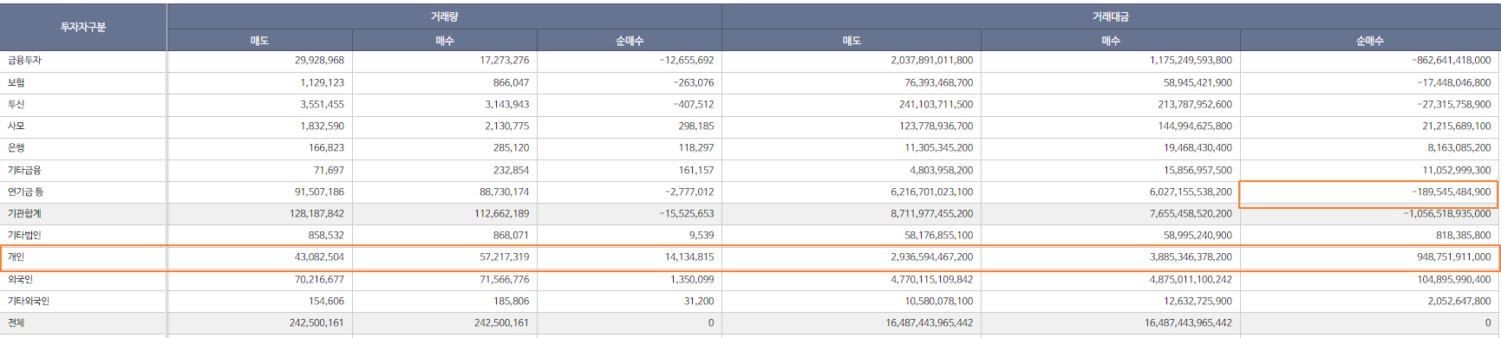Click the 매도 header under 거래량
The image size is (1501, 338).
tap(259, 41)
